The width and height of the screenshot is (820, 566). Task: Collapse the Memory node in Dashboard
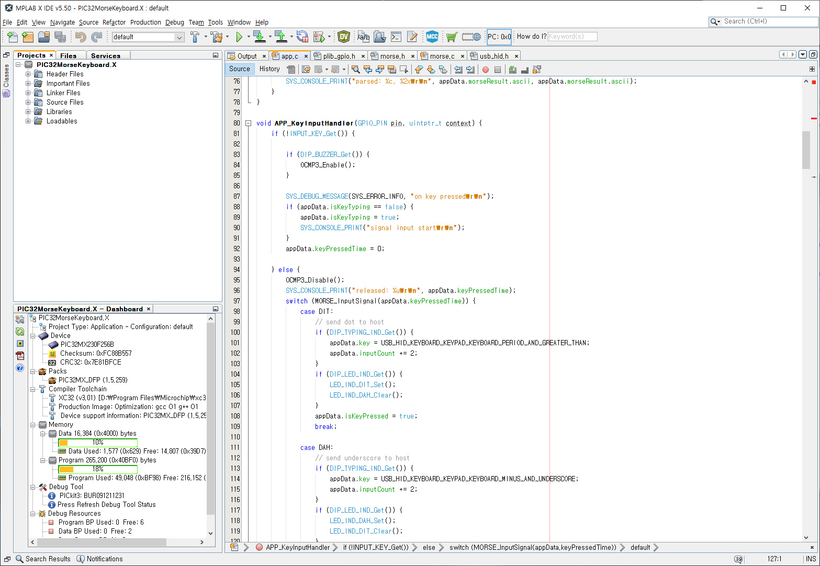[33, 425]
